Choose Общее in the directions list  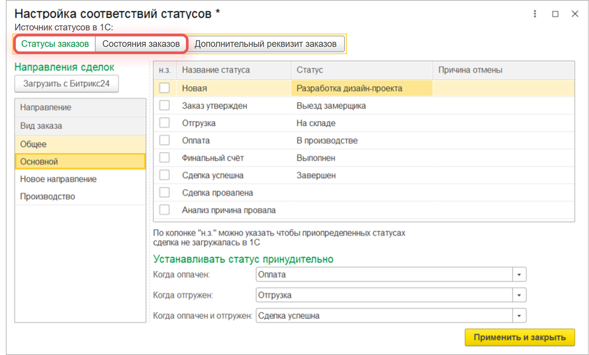tap(33, 144)
